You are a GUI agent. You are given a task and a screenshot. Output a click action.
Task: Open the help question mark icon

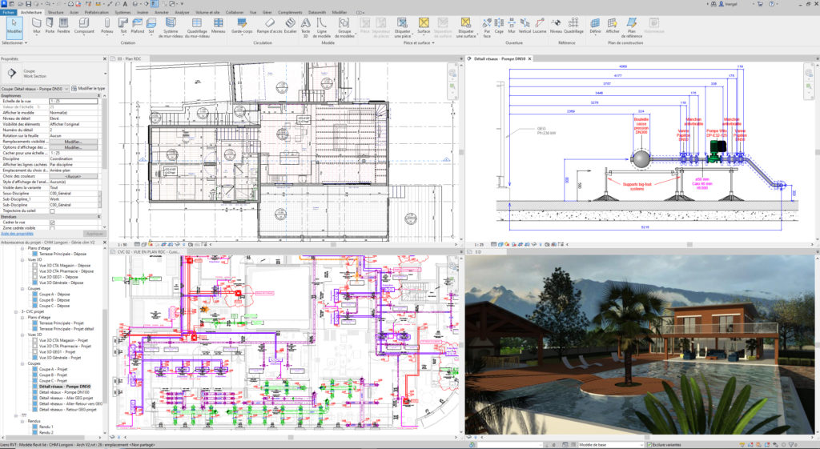773,4
